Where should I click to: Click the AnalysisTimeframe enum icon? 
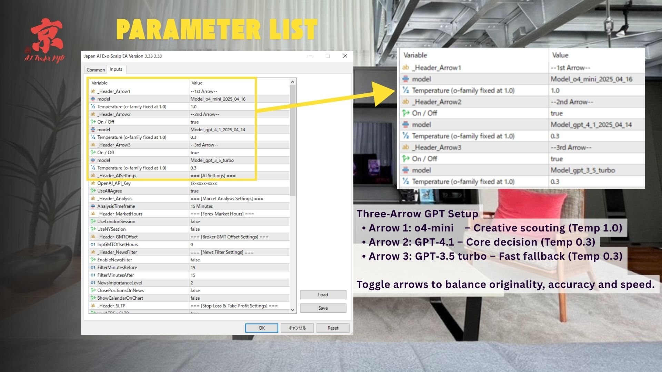tap(93, 206)
